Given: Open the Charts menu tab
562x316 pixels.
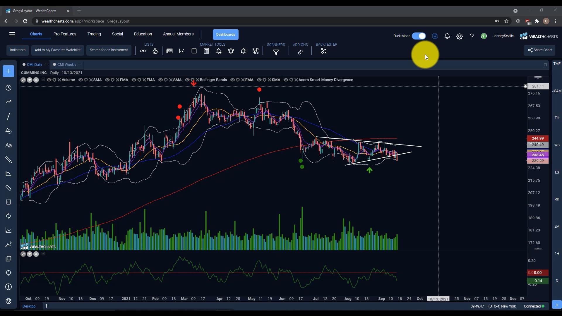Looking at the screenshot, I should click(36, 34).
